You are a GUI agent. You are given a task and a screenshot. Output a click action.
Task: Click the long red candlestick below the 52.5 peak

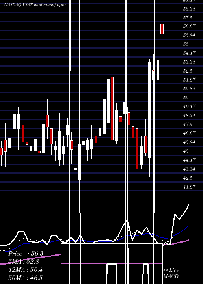[112, 109]
